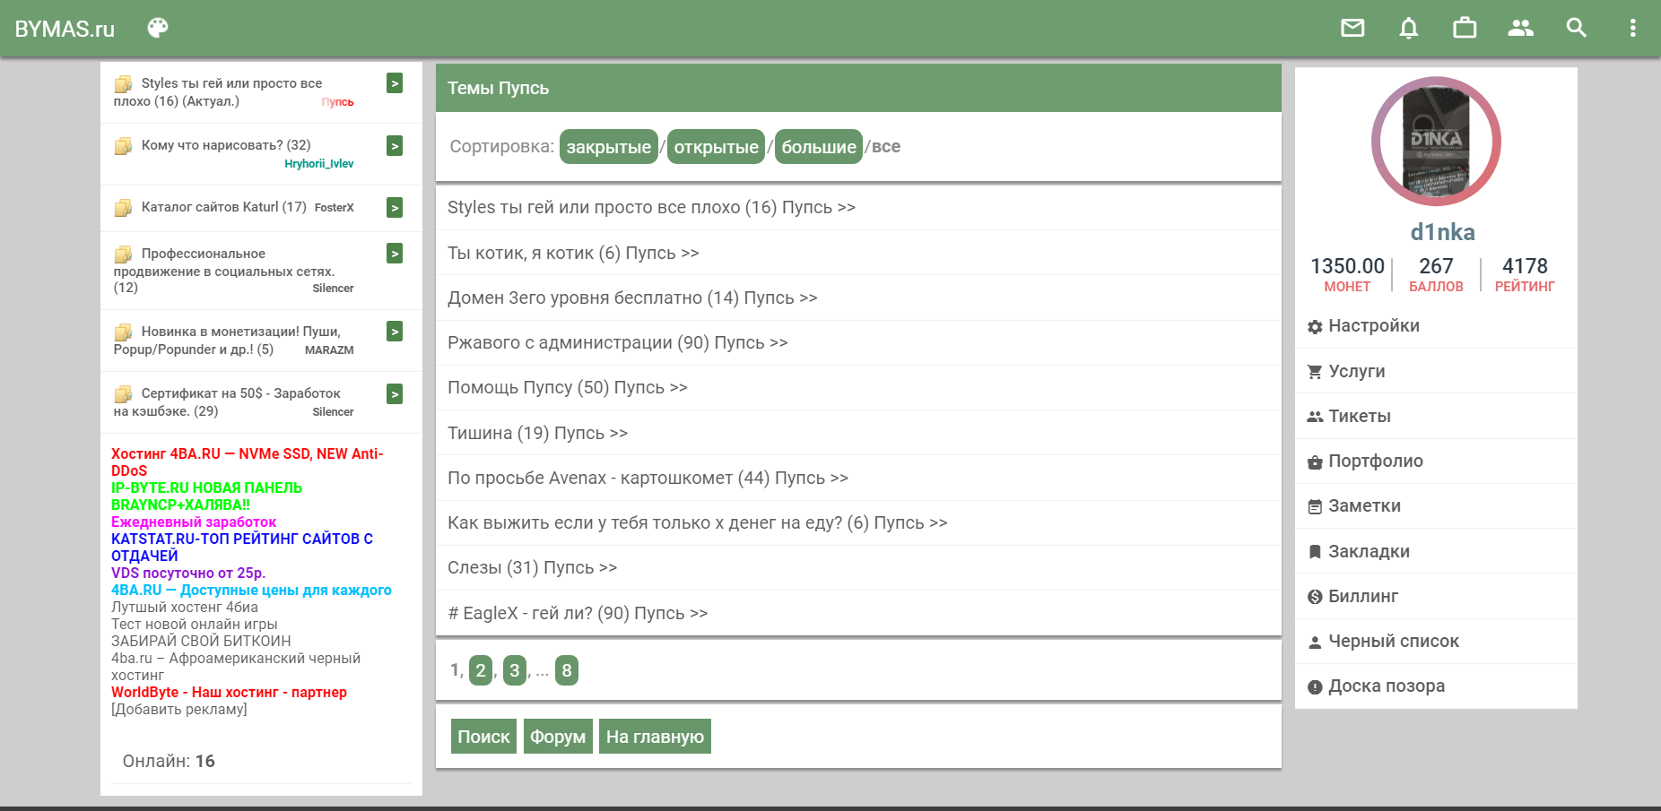1661x811 pixels.
Task: Filter topics by открытые
Action: coord(716,147)
